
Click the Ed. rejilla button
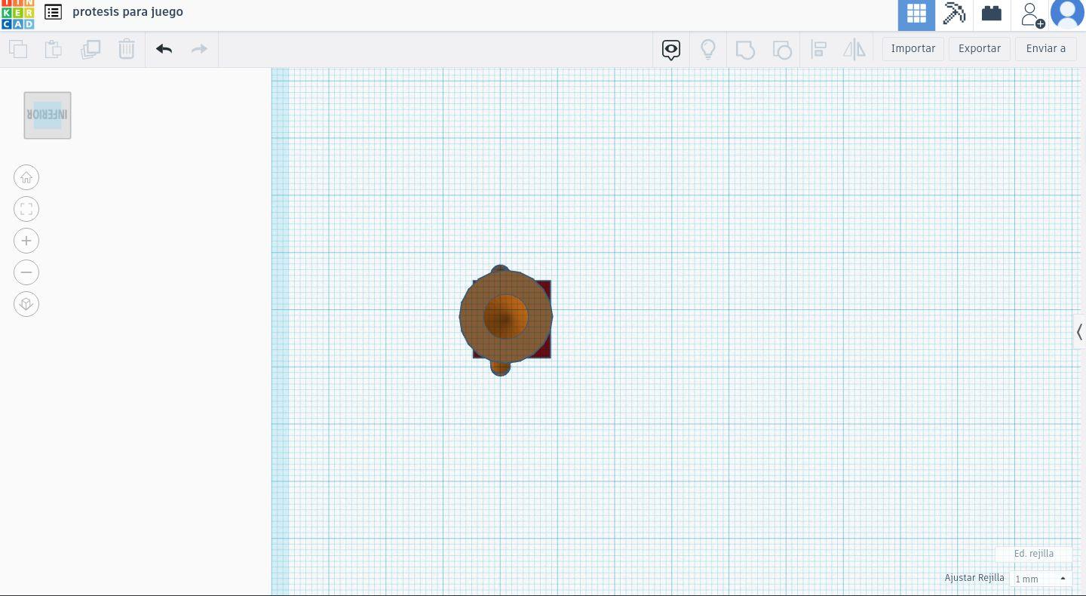click(1034, 554)
